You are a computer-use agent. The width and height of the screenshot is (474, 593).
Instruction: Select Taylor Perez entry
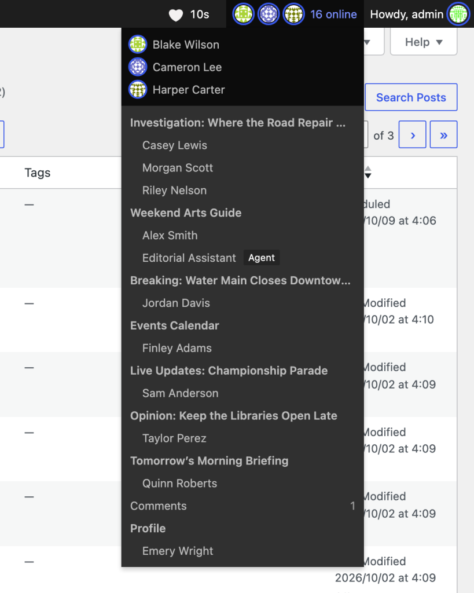click(x=174, y=438)
